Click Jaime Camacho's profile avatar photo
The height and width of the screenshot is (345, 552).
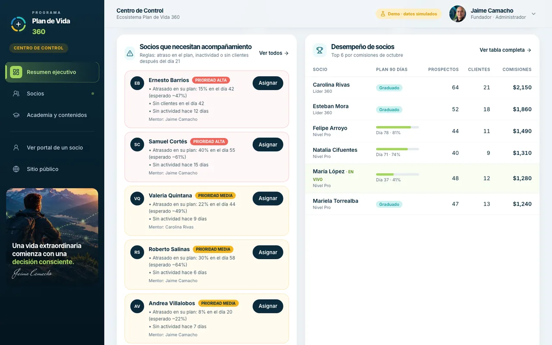tap(458, 14)
